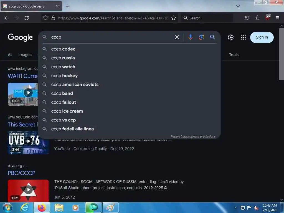Open the UVB-76 video thumbnail
The image size is (284, 213).
28,143
